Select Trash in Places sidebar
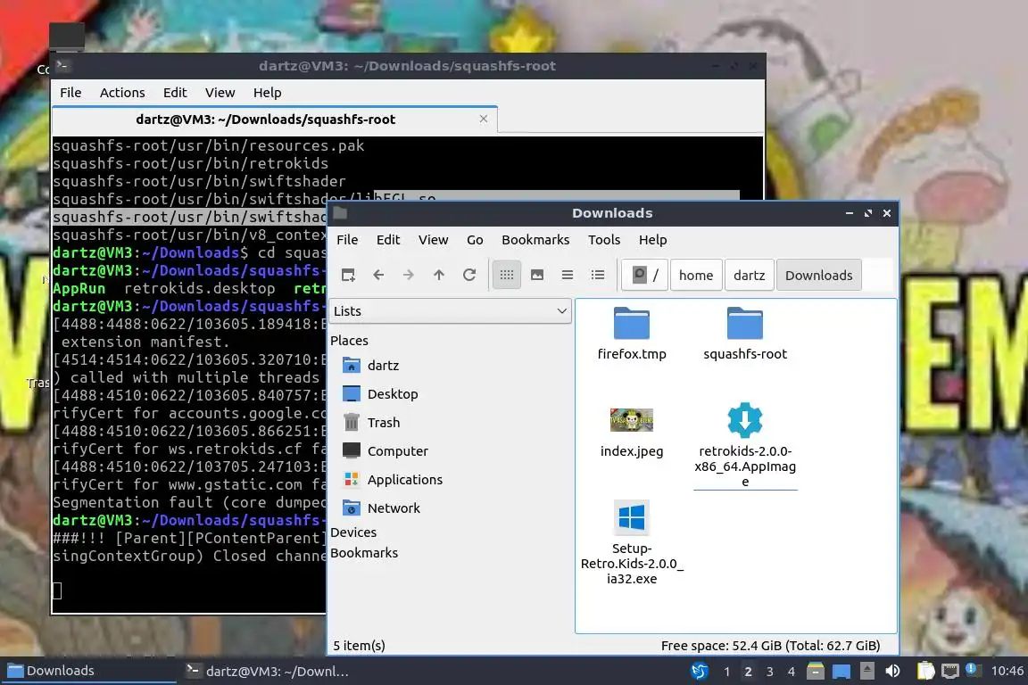Image resolution: width=1028 pixels, height=685 pixels. 384,423
